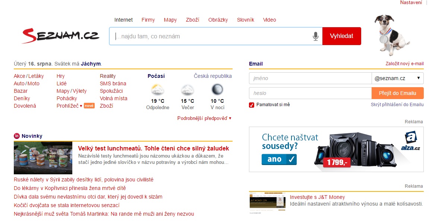Open the lunchmeat article thumbnail
The height and width of the screenshot is (222, 429).
coord(43,158)
